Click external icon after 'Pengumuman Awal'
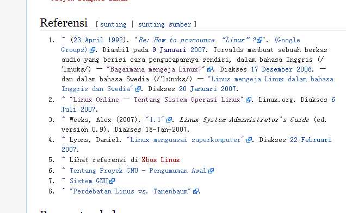The height and width of the screenshot is (213, 346). (x=211, y=171)
